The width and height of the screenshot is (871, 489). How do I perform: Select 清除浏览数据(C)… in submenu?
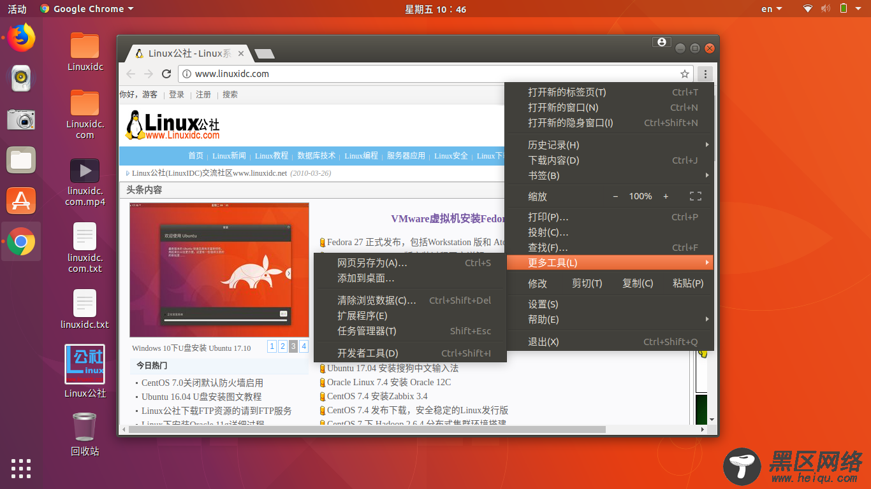(x=410, y=301)
